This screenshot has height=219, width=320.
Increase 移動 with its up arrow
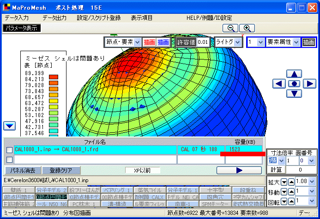291,192
